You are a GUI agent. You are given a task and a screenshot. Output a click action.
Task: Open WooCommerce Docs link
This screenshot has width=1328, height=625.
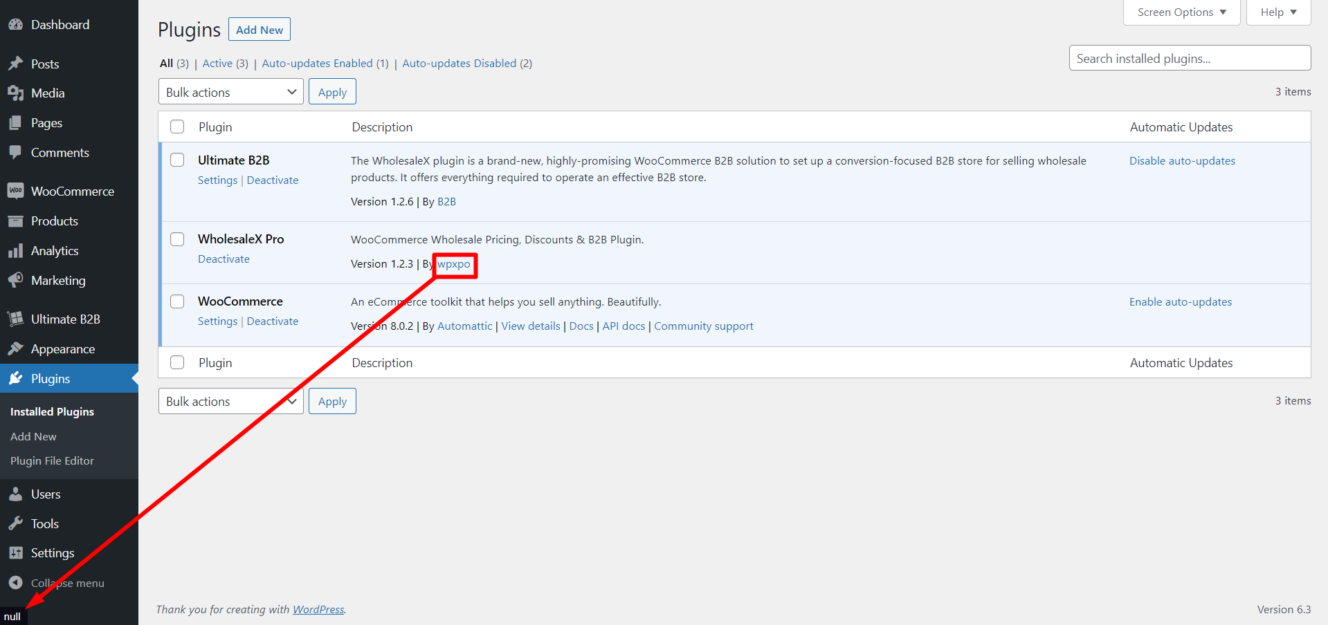pos(581,326)
